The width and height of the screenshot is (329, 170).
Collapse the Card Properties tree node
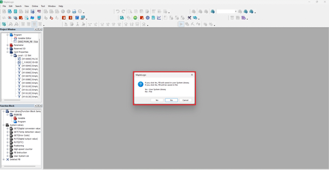[x=8, y=52]
